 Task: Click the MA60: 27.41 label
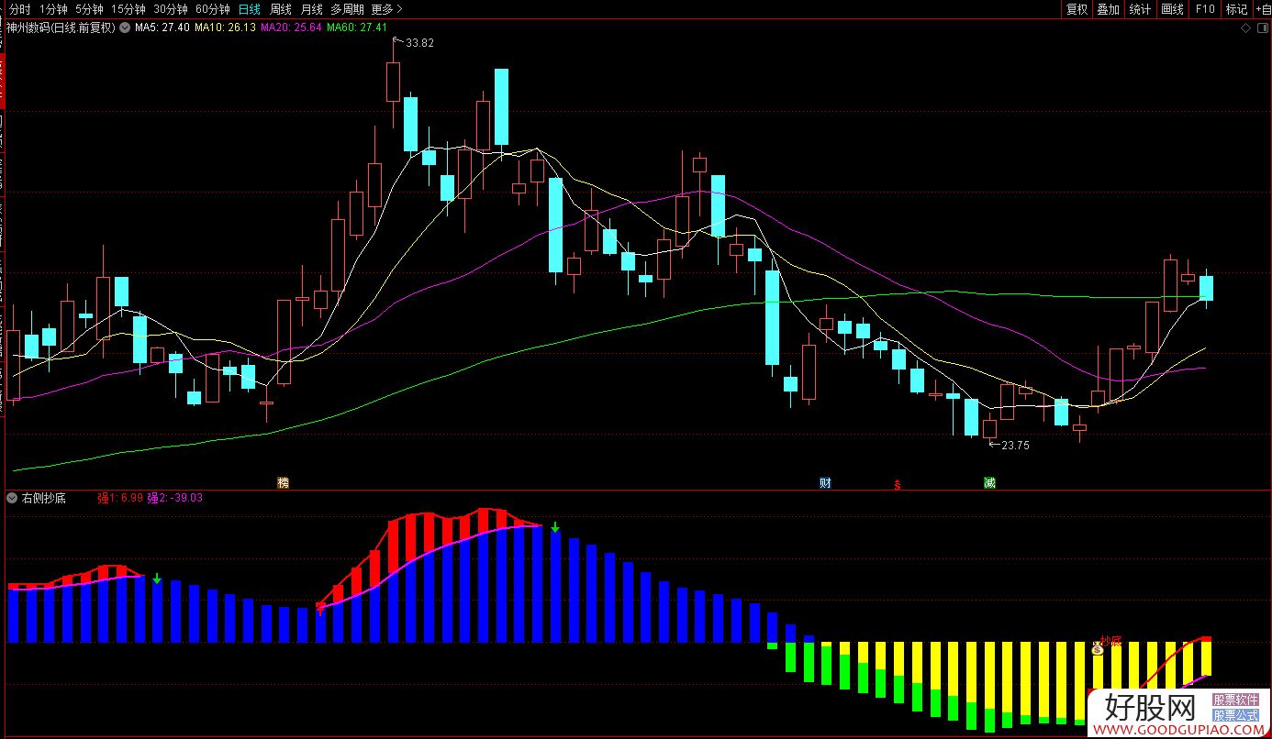[357, 28]
